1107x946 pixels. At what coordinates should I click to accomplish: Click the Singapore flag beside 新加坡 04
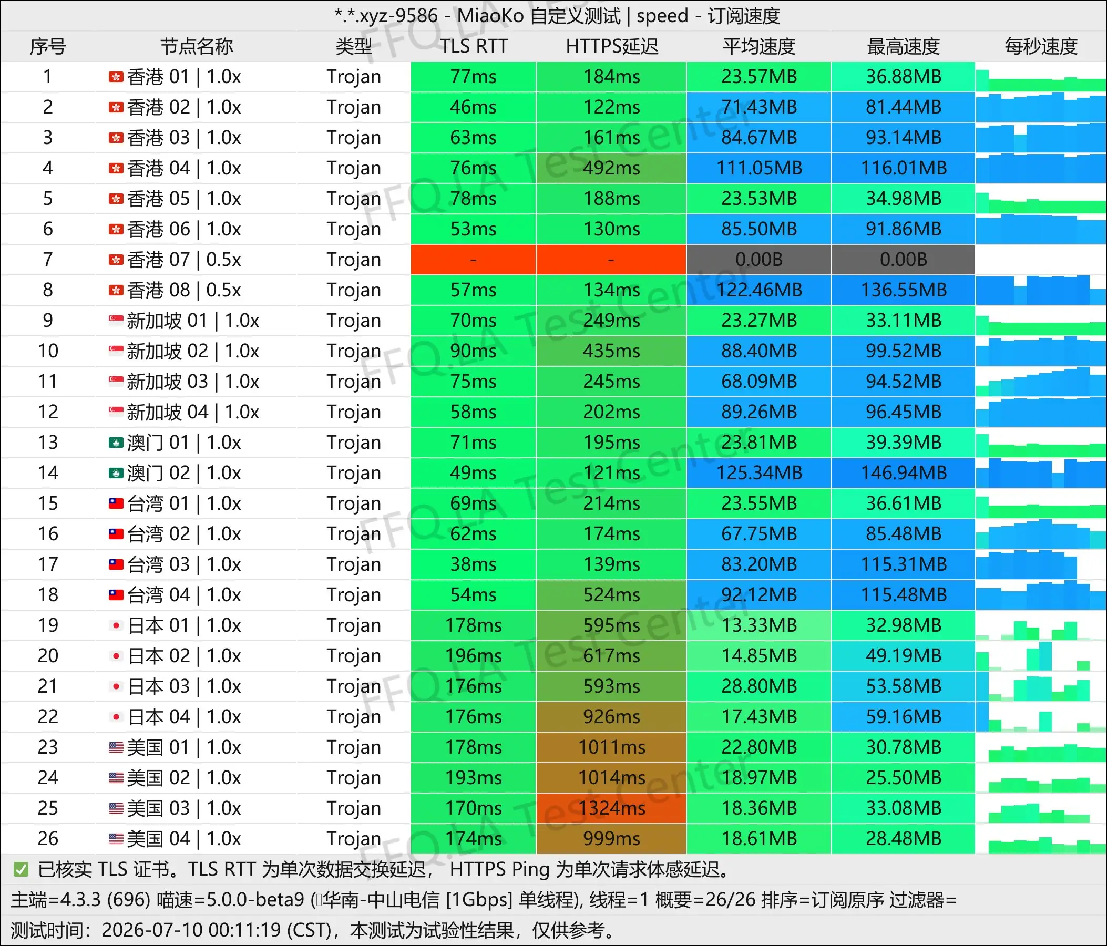(x=116, y=412)
